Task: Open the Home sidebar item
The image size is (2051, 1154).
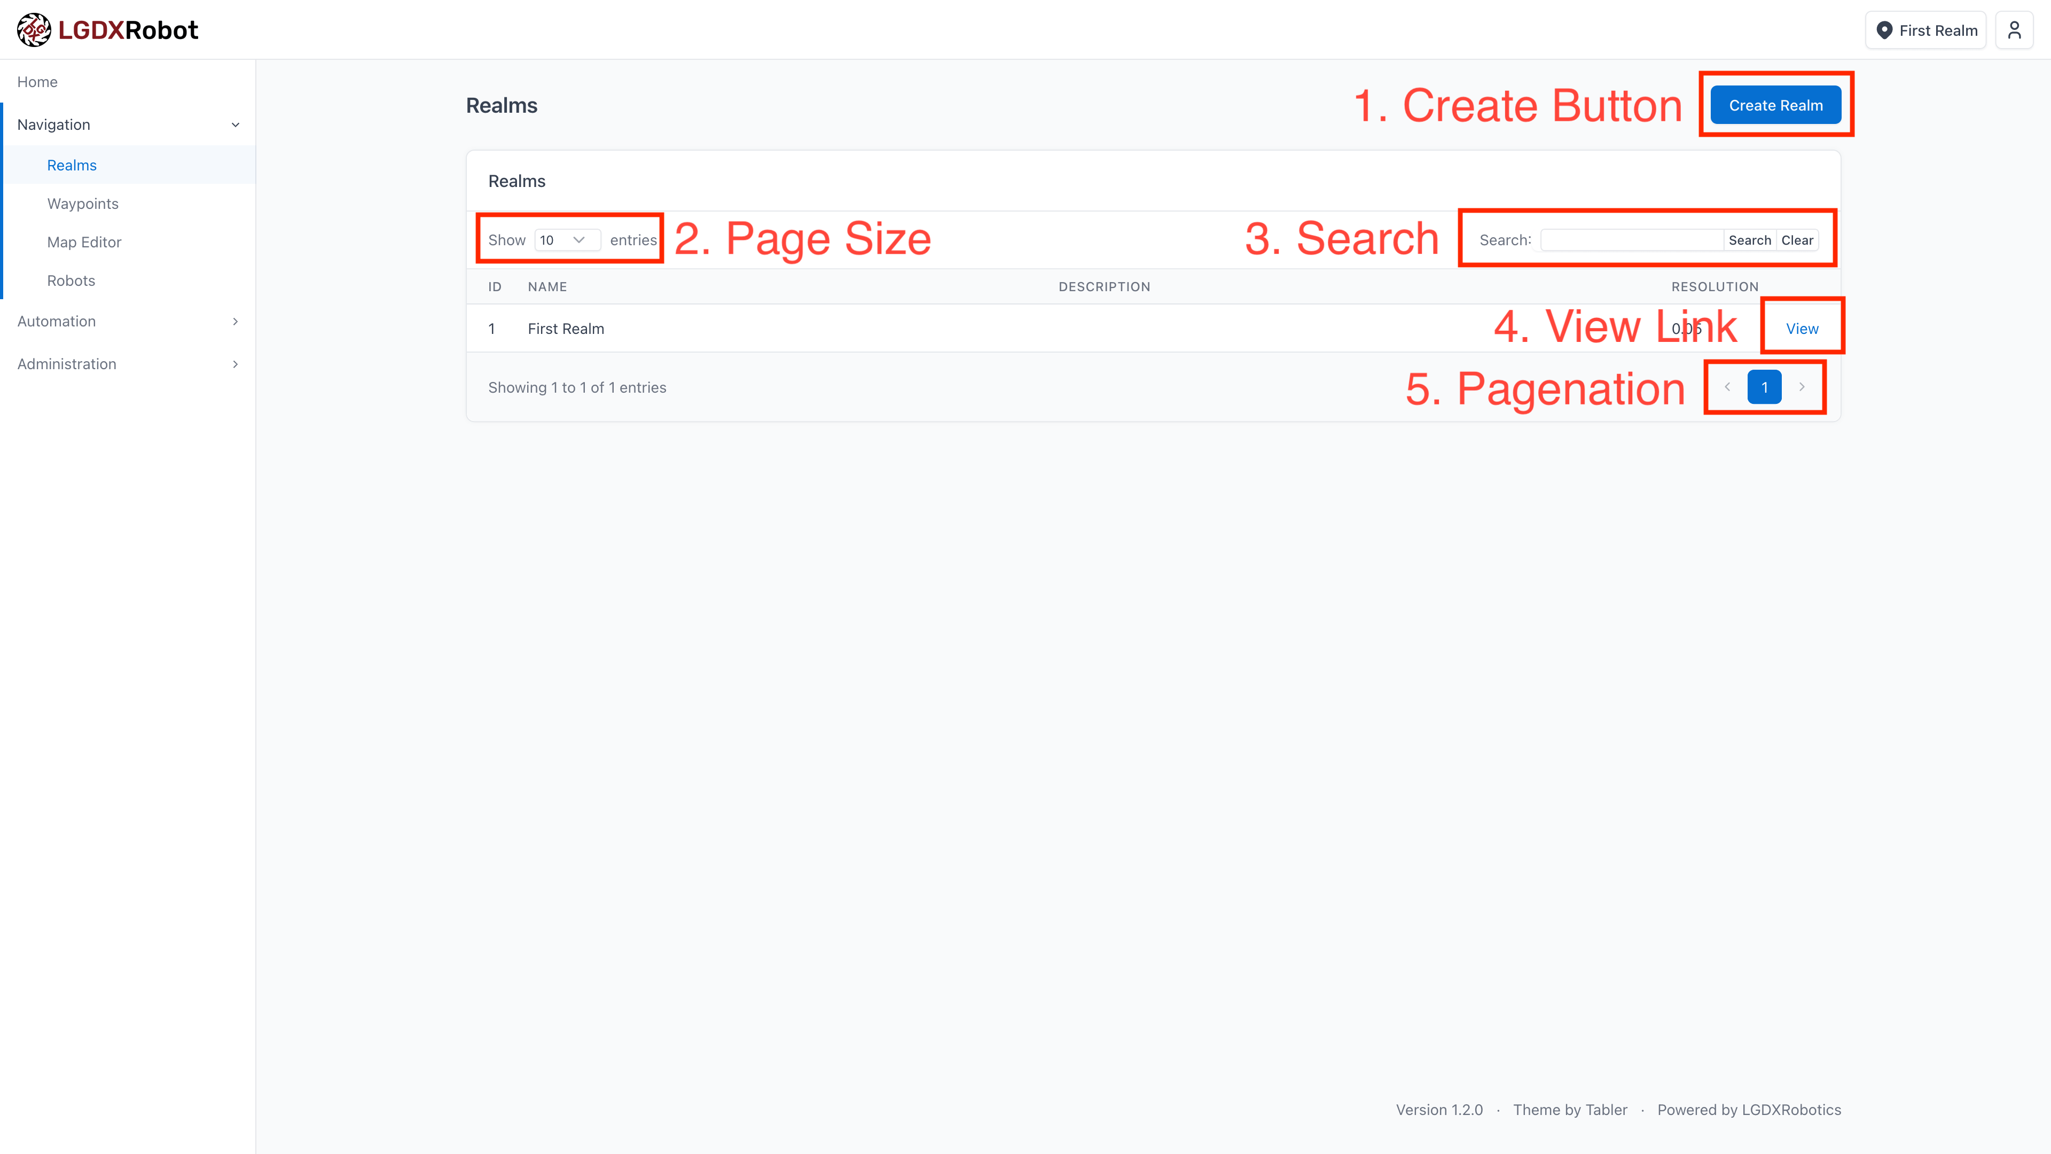Action: coord(37,82)
